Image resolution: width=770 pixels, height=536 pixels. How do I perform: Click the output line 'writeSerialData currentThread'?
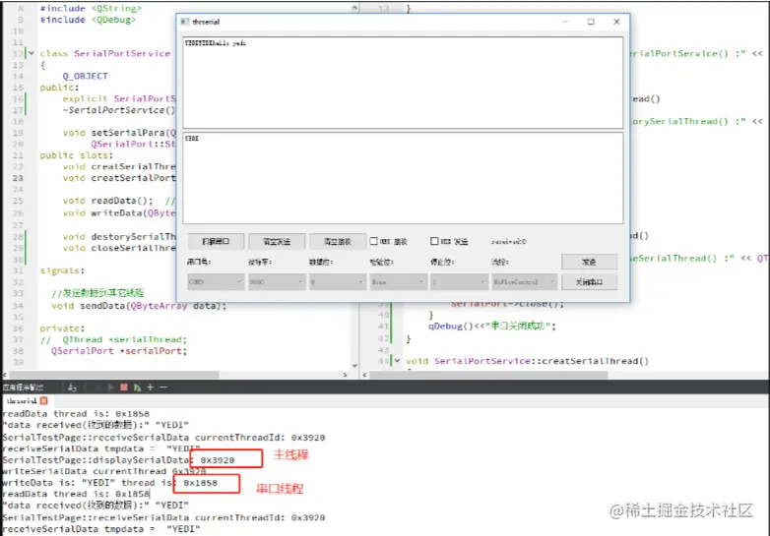[104, 471]
